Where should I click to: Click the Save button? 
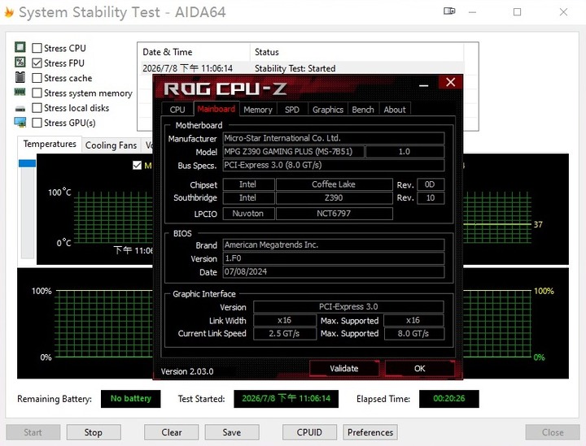coord(232,432)
